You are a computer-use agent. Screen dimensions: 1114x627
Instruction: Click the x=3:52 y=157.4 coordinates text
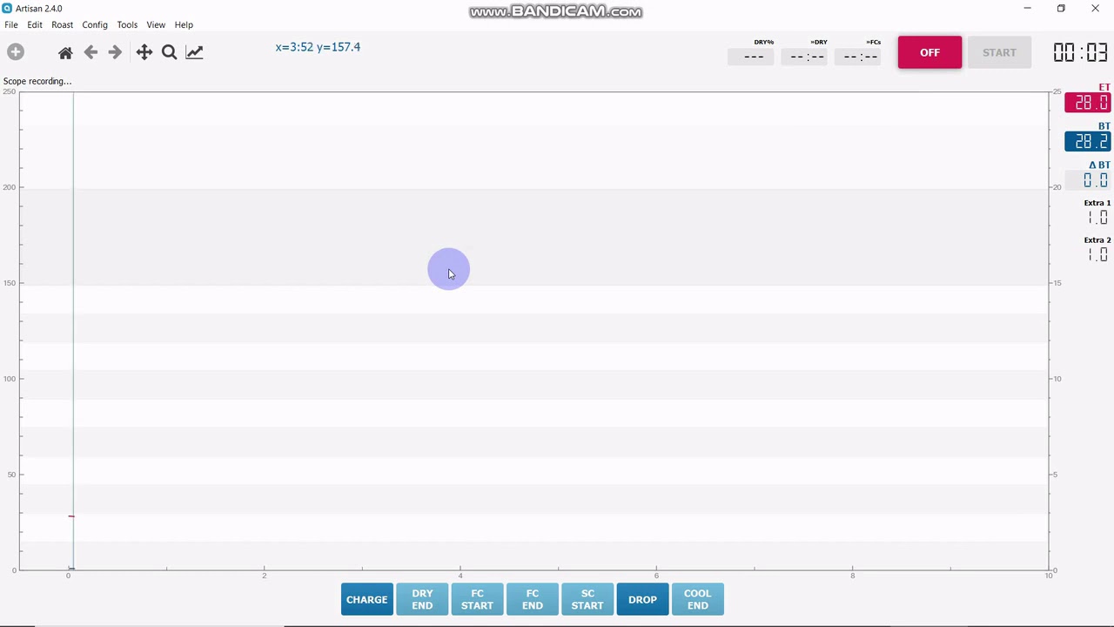tap(318, 47)
